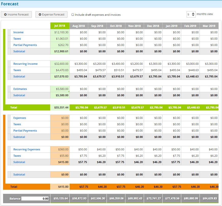Enable Include draft expenses and invoices checkbox

click(x=73, y=15)
